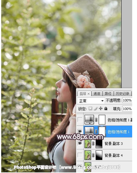Click mask link icon of 色相/饱和度 1 layer
This screenshot has width=137, height=173.
[x=96, y=131]
